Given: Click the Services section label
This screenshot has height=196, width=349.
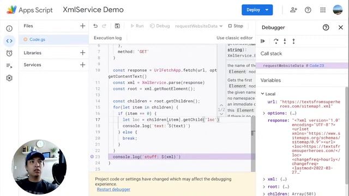Looking at the screenshot, I should click(x=33, y=65).
